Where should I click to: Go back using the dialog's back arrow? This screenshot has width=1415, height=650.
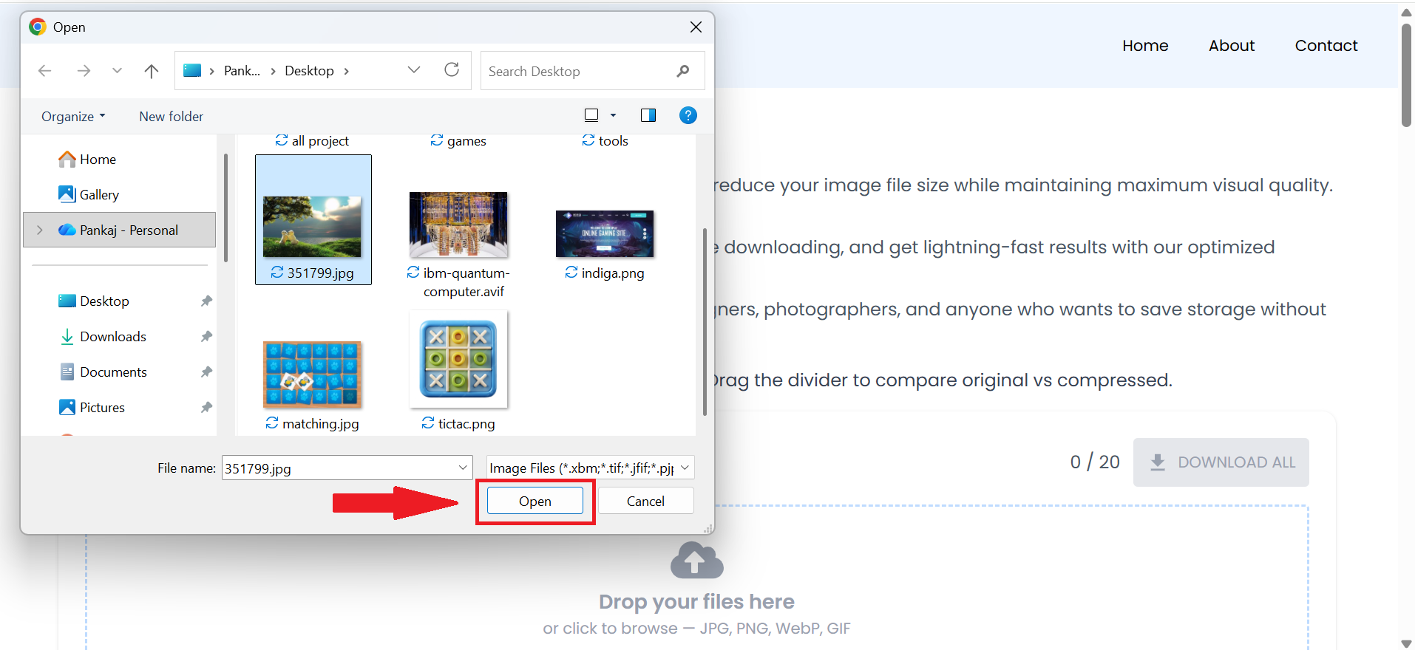44,71
